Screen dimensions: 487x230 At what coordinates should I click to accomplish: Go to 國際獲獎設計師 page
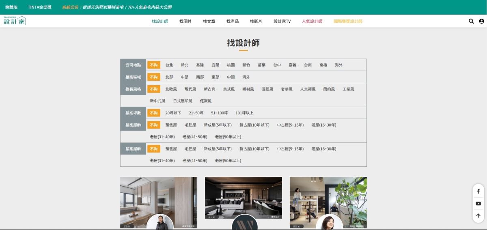coord(348,21)
